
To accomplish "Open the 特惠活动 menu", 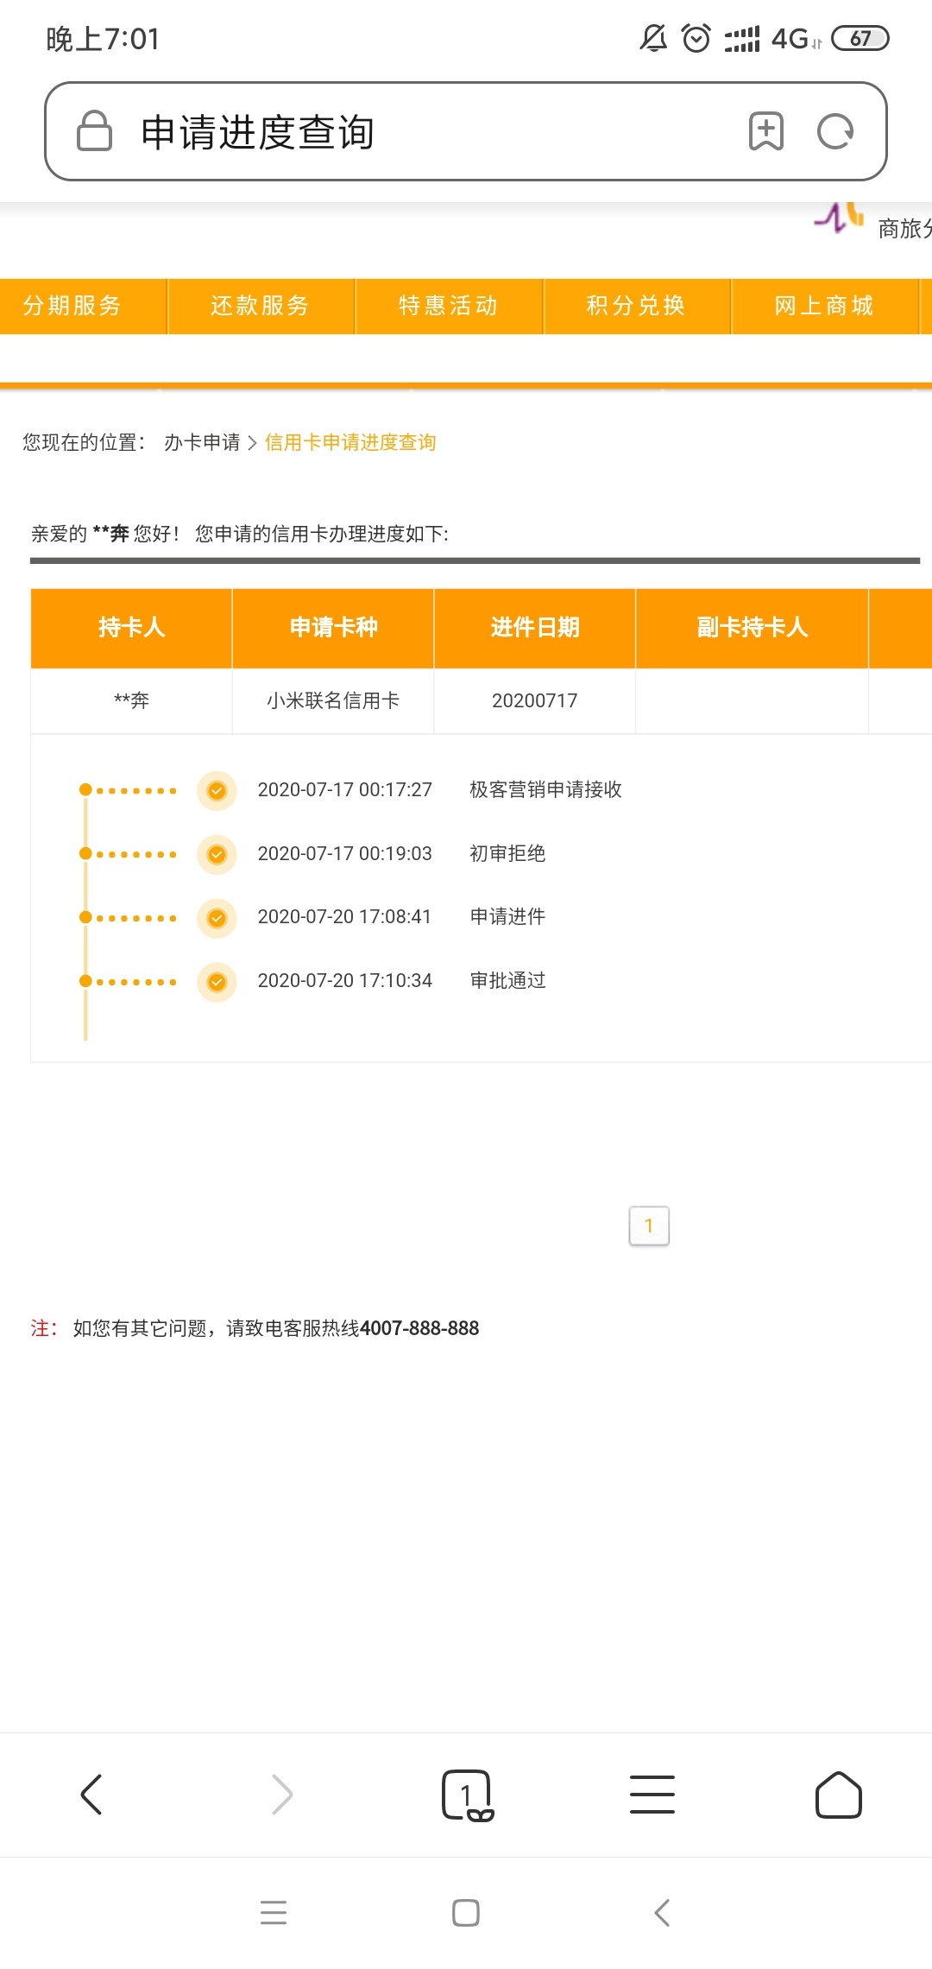I will (x=449, y=306).
